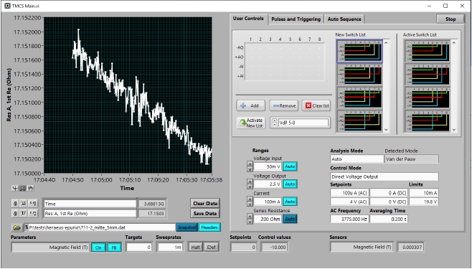Toggle the Magnetic Field FB switch

pos(114,247)
